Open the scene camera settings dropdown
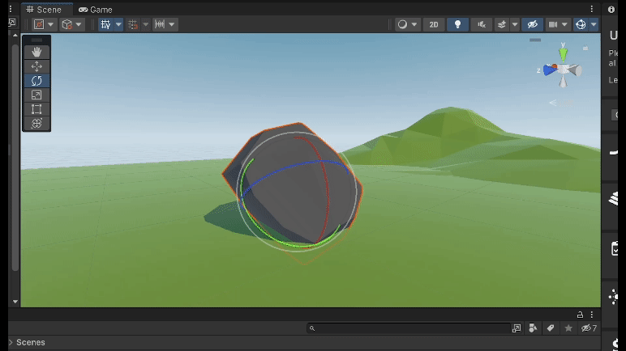The width and height of the screenshot is (626, 351). [x=558, y=24]
